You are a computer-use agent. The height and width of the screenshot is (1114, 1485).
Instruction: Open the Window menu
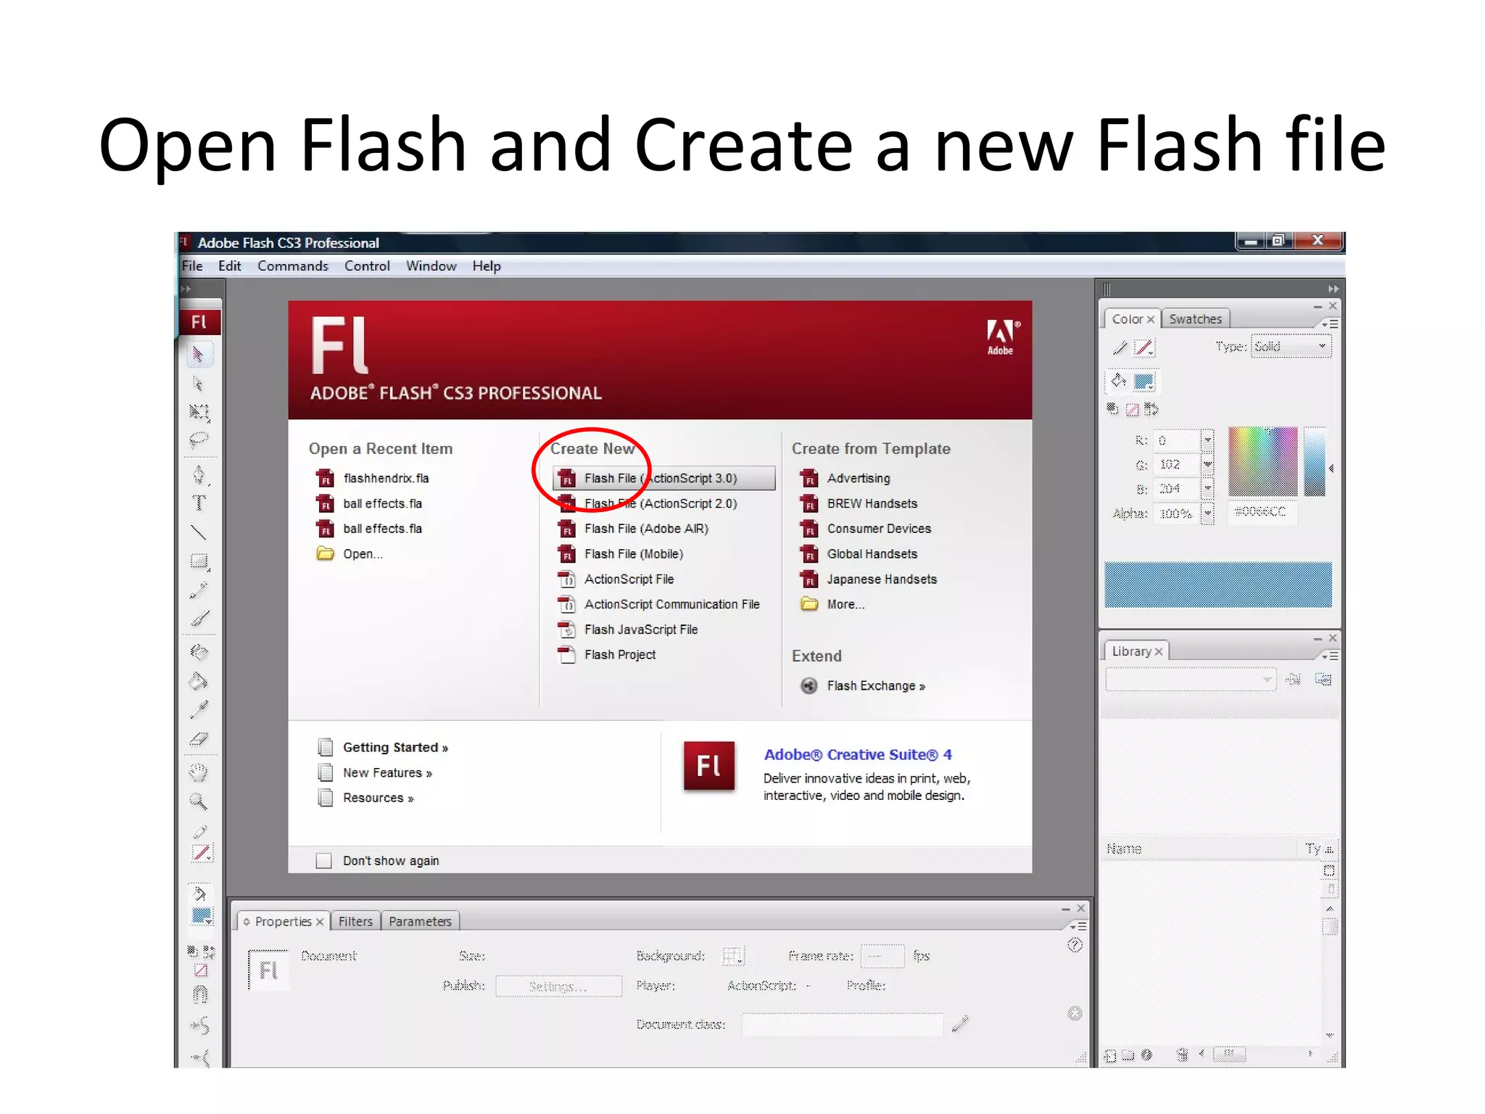(431, 266)
